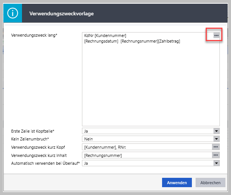The image size is (231, 195).
Task: Click the ellipsis button in Verwendungszweck lang field
Action: coord(216,35)
